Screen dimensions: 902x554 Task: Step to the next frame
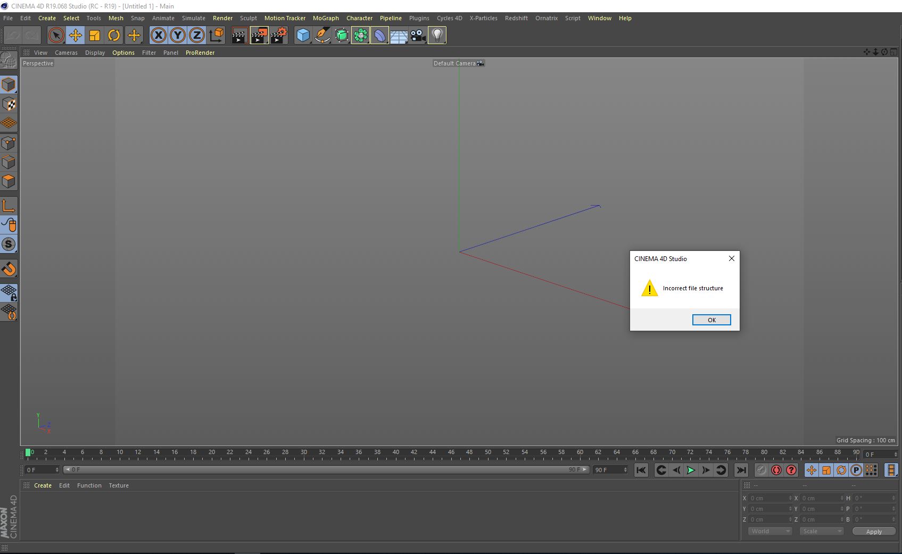tap(706, 470)
